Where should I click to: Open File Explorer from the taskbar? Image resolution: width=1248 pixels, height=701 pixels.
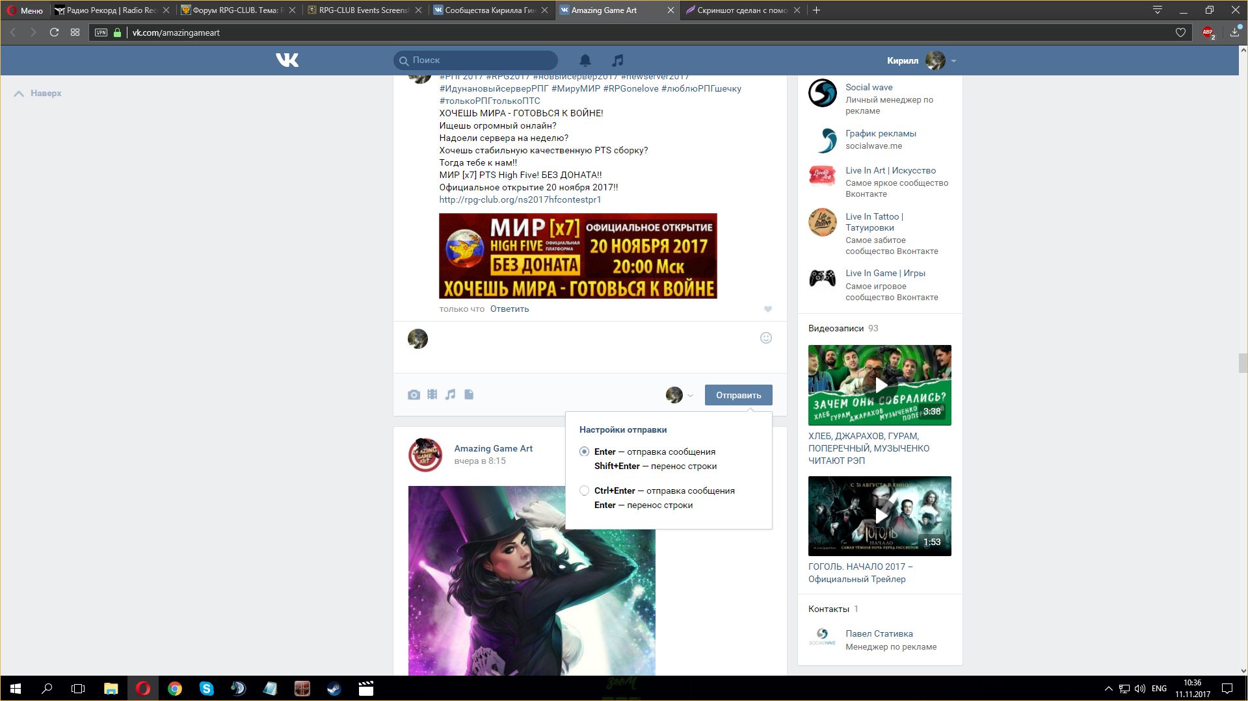click(x=111, y=689)
